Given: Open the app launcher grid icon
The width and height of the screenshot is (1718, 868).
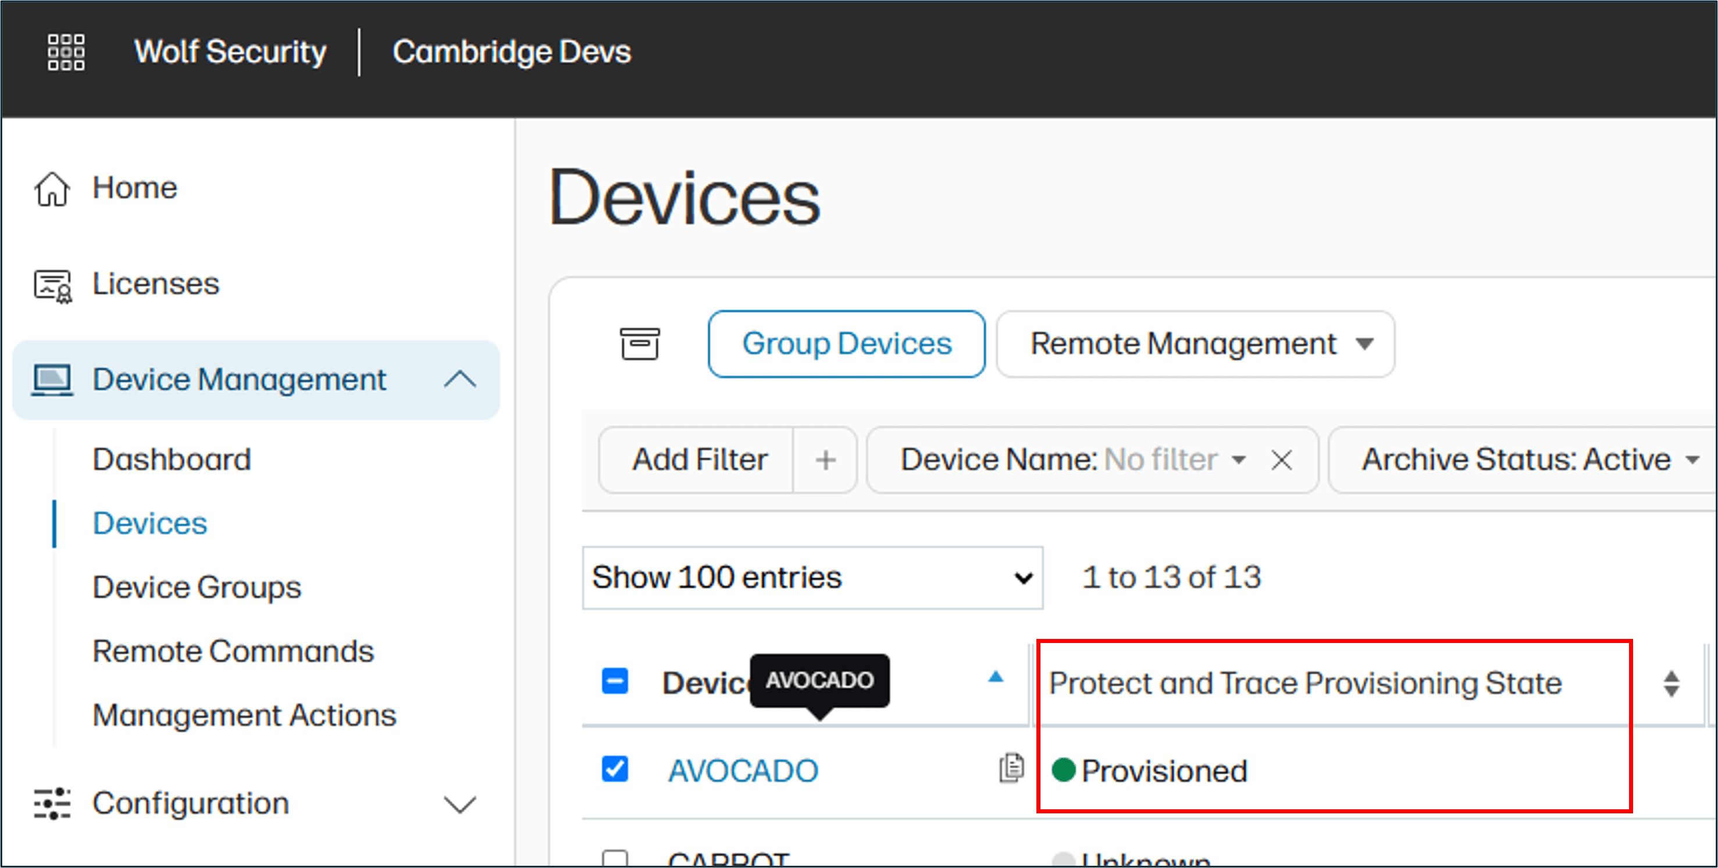Looking at the screenshot, I should point(65,51).
